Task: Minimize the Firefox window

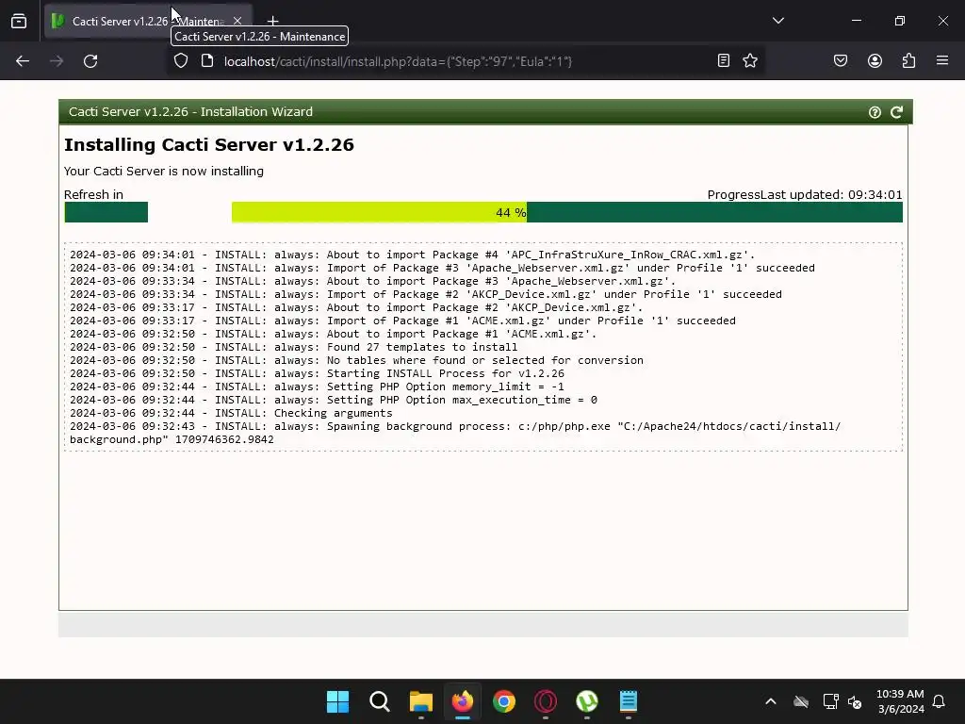Action: pyautogui.click(x=856, y=21)
